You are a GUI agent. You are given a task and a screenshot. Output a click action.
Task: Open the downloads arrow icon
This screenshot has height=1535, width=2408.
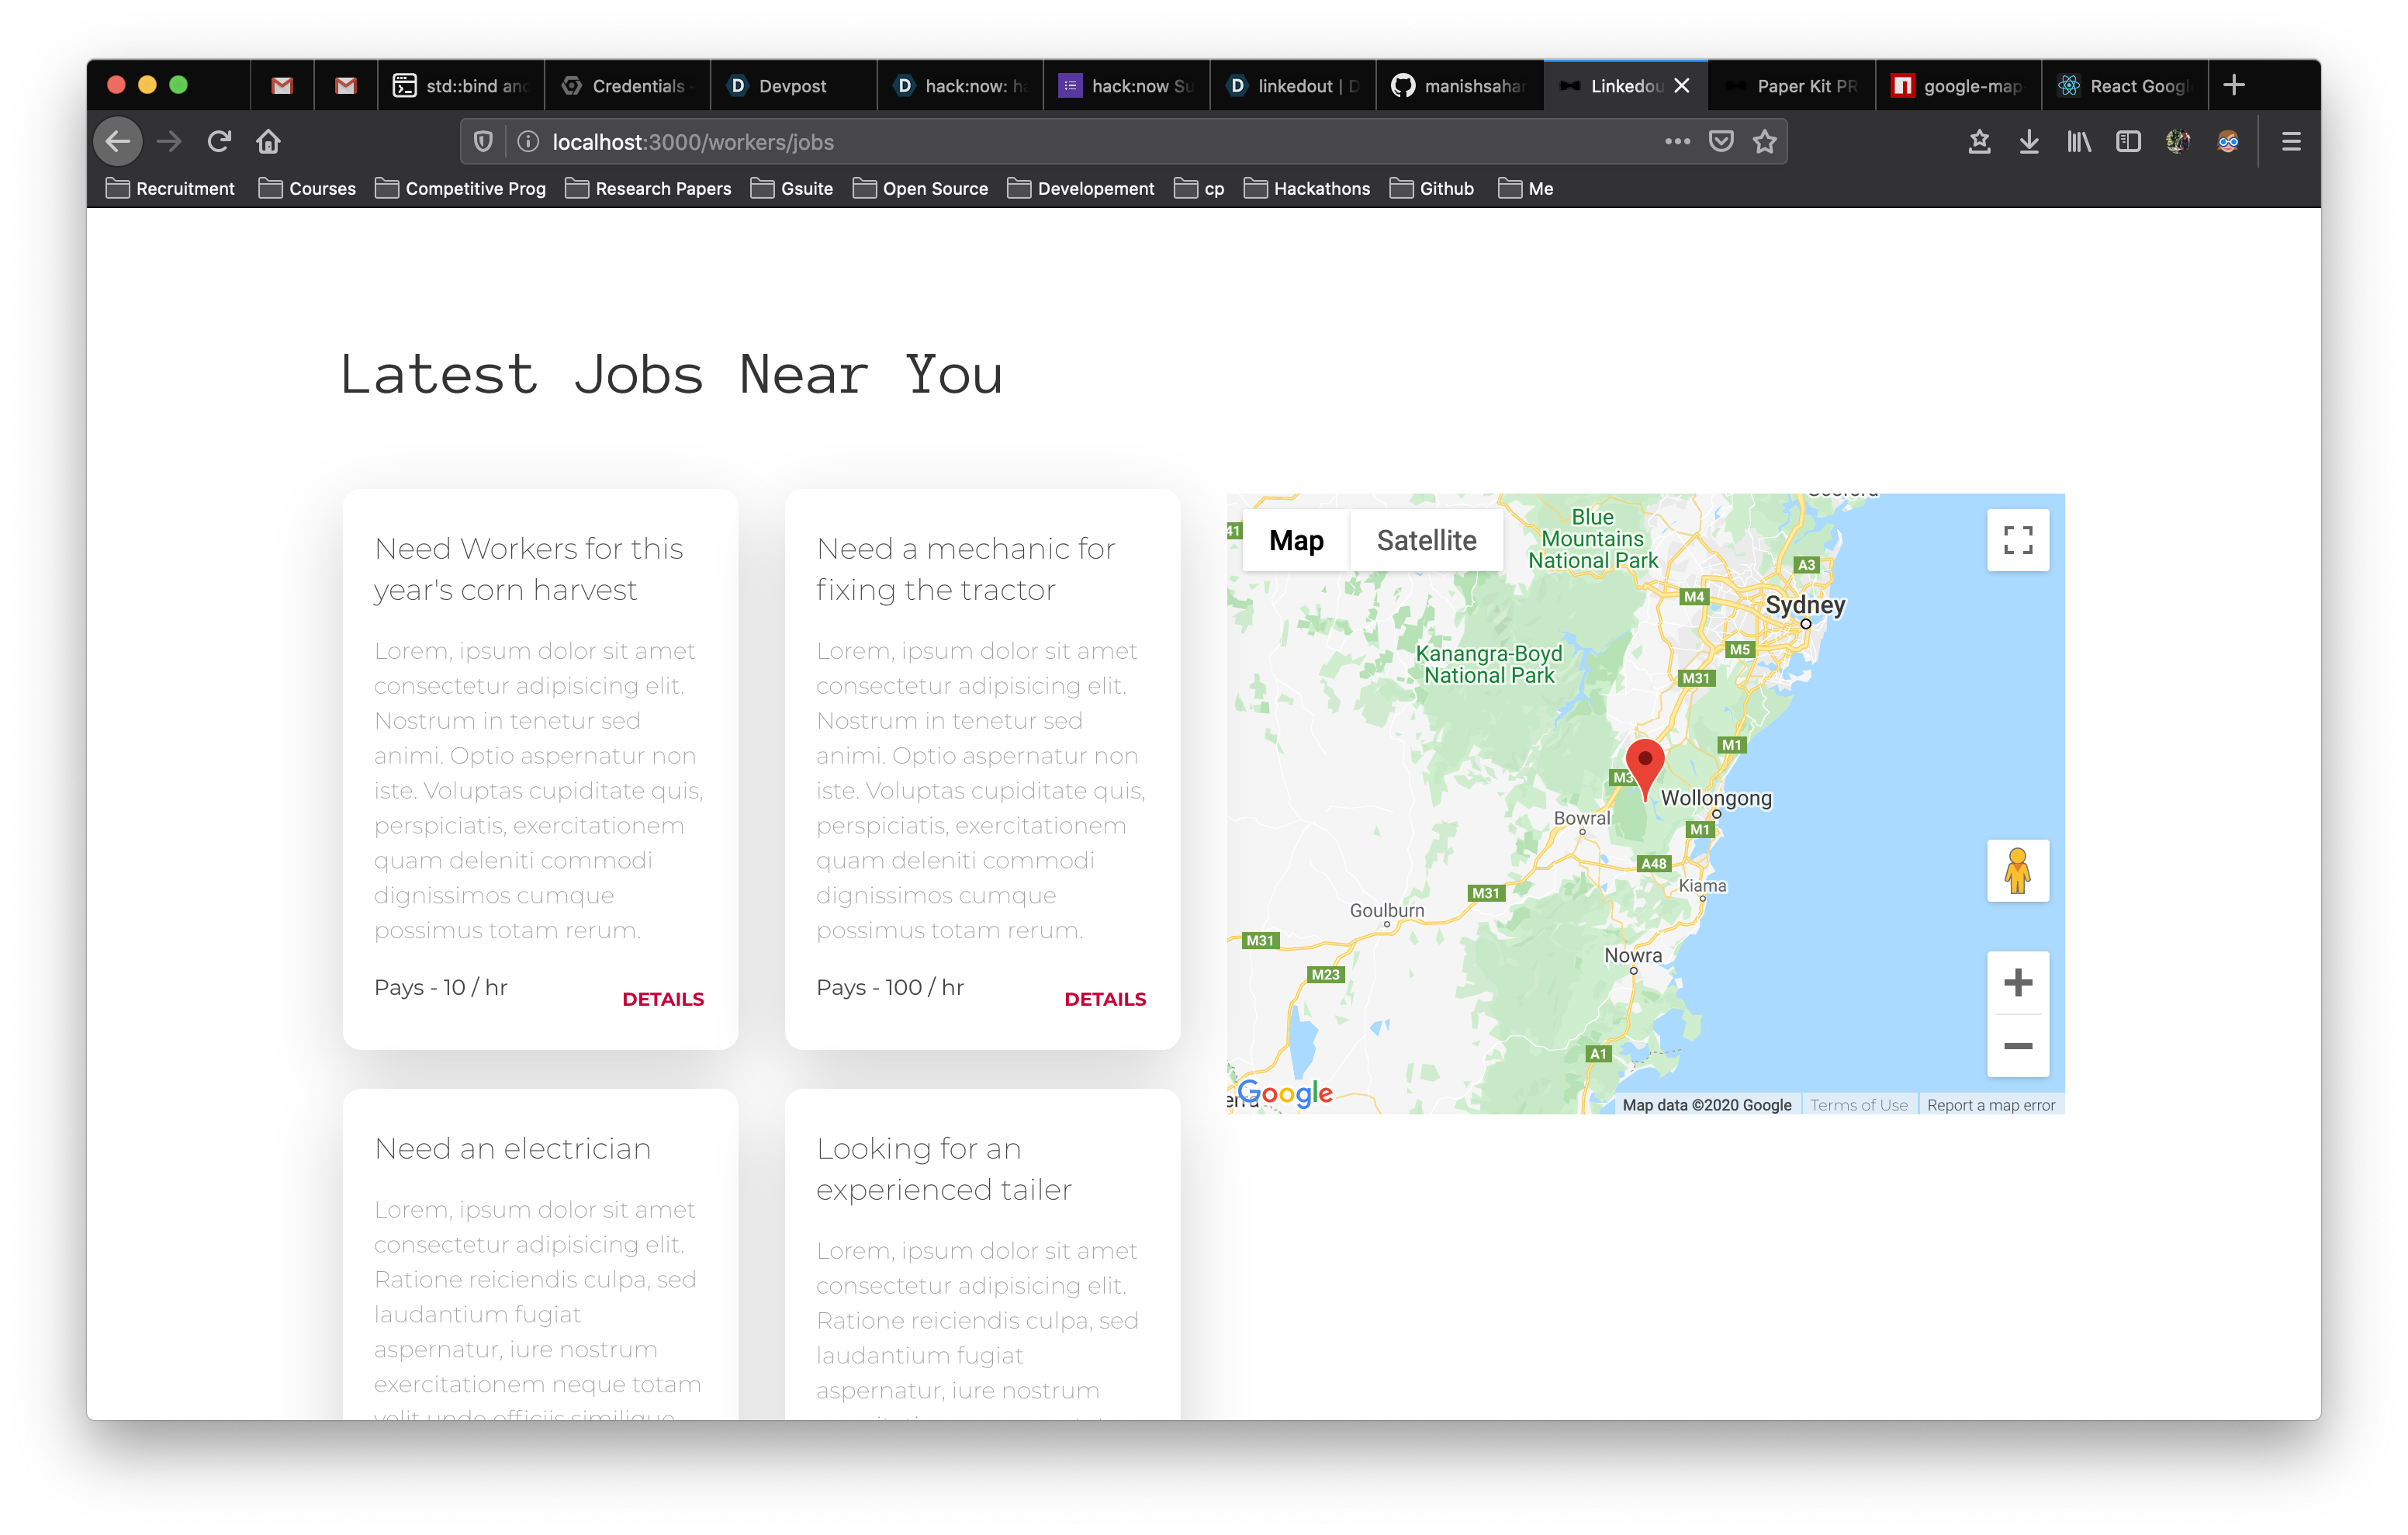click(2029, 141)
